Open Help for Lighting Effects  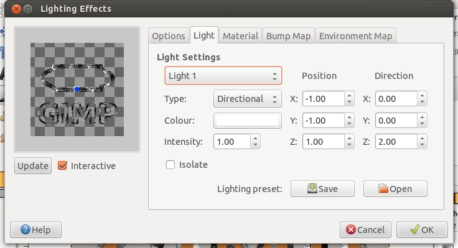[x=35, y=229]
